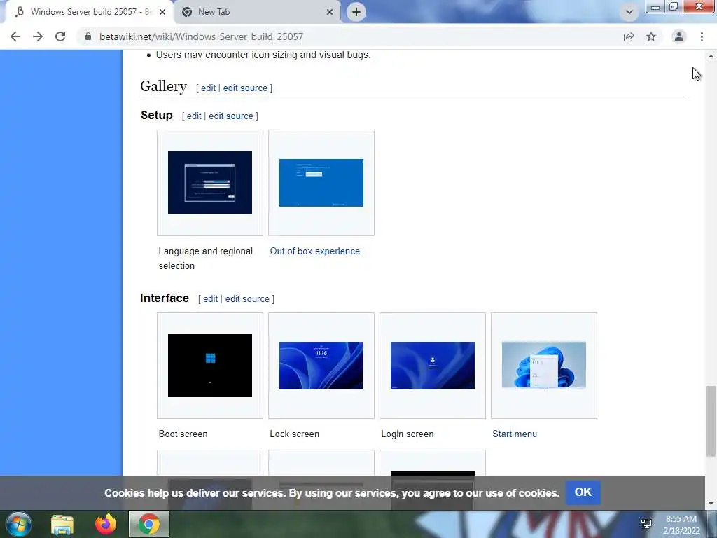Accept cookies with OK button
The height and width of the screenshot is (538, 717).
point(583,492)
